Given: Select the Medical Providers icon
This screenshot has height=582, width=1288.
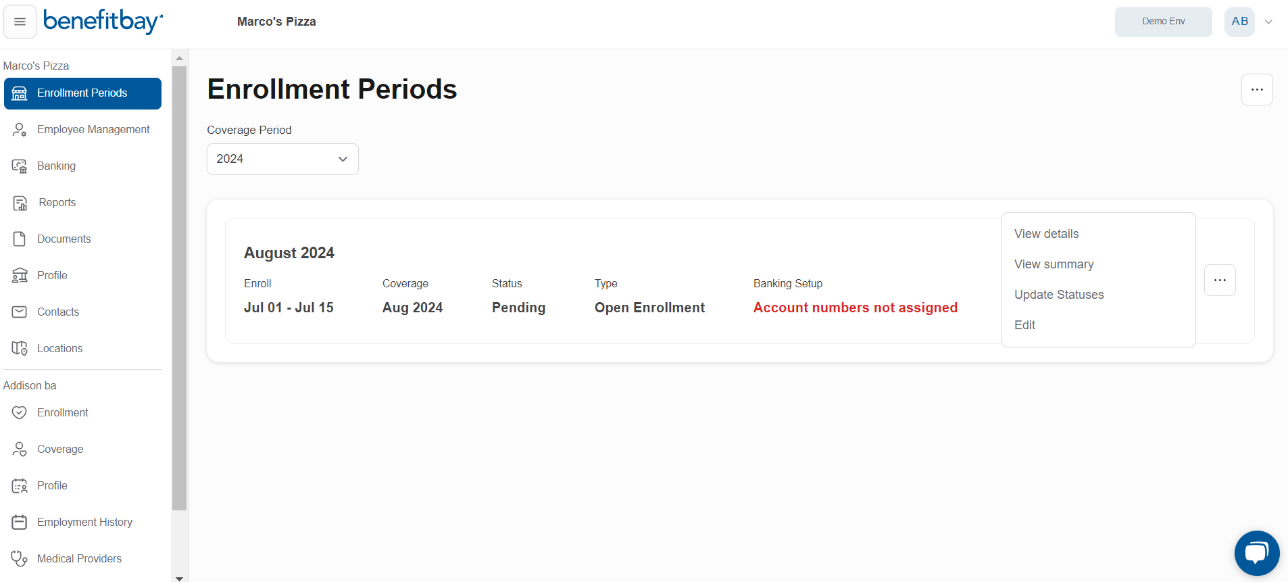Looking at the screenshot, I should pos(20,558).
